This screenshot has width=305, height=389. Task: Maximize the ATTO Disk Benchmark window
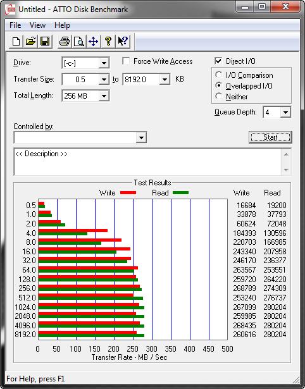coord(262,8)
